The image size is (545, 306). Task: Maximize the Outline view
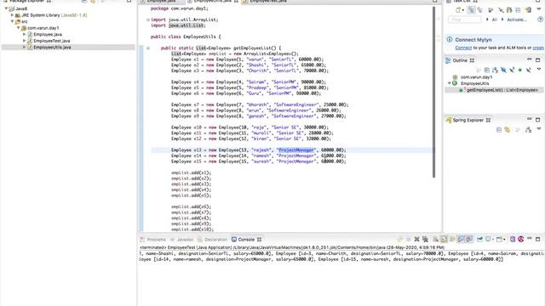pos(537,60)
